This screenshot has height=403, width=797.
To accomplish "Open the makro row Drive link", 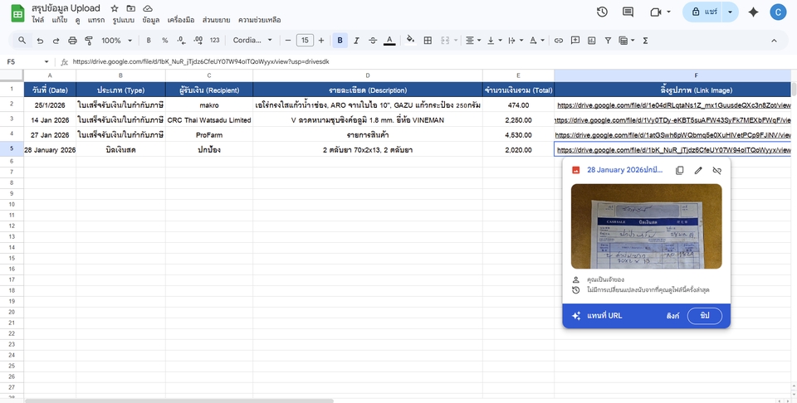I will (674, 105).
